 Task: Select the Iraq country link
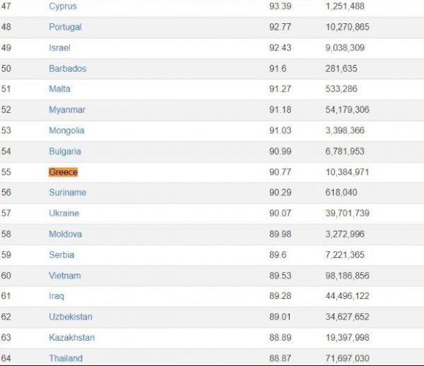click(x=56, y=296)
